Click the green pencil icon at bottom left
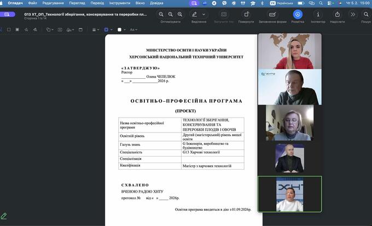Viewport: 372px width, 226px height. coord(4,216)
